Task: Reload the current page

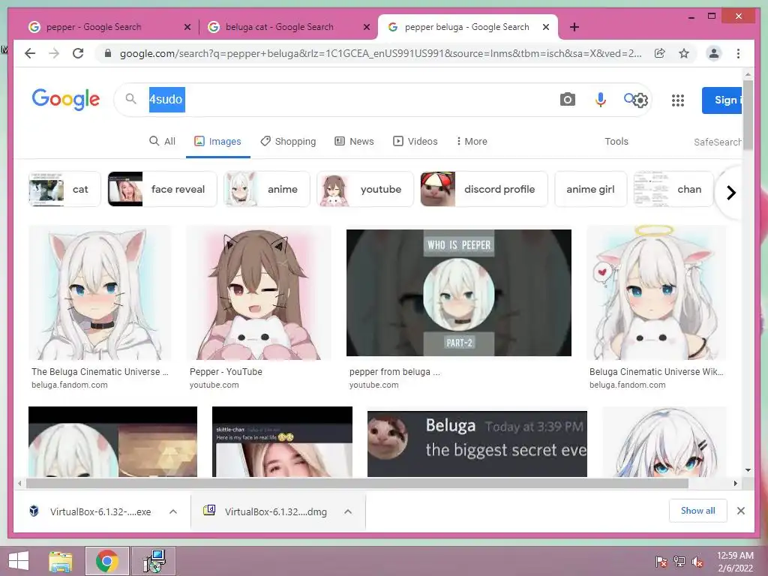Action: click(78, 53)
